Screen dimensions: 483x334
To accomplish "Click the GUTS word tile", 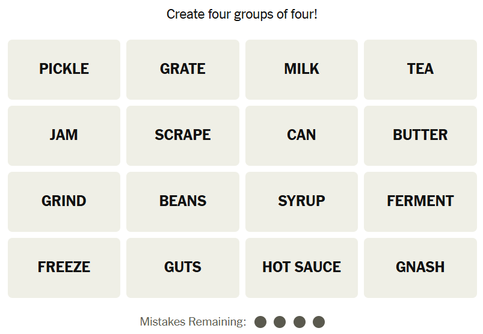I will [x=183, y=267].
